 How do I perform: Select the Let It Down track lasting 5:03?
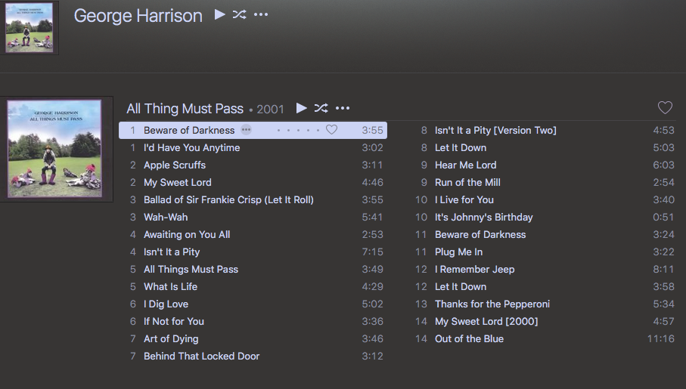[x=544, y=148]
